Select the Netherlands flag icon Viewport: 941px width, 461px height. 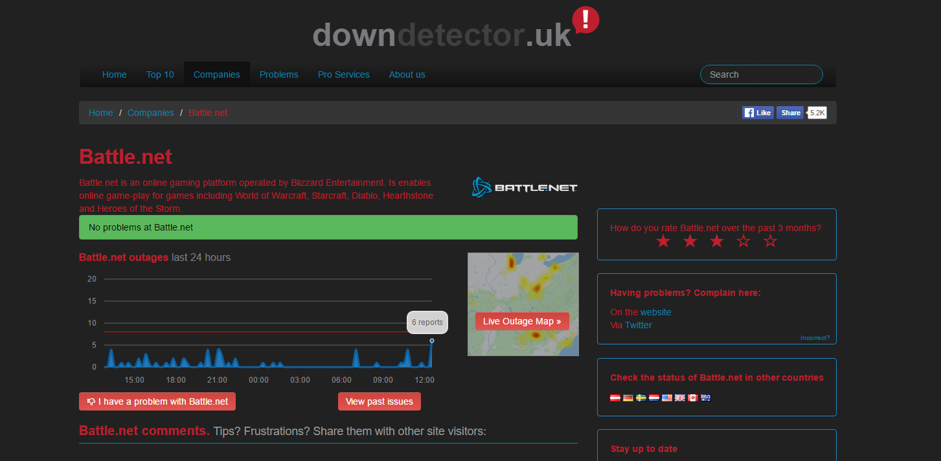[x=654, y=398]
